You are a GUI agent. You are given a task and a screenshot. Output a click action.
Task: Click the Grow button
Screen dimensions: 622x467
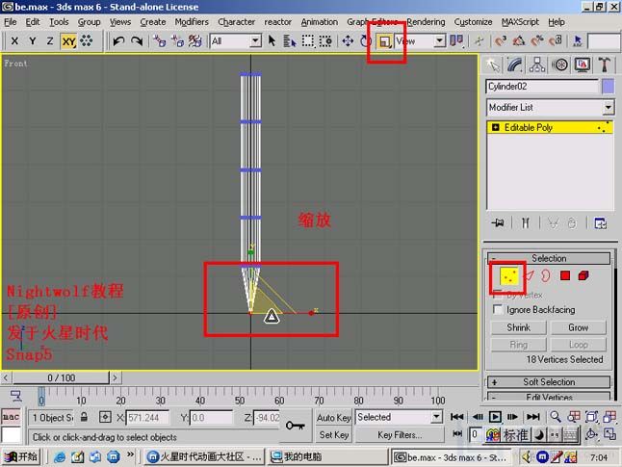tap(579, 327)
